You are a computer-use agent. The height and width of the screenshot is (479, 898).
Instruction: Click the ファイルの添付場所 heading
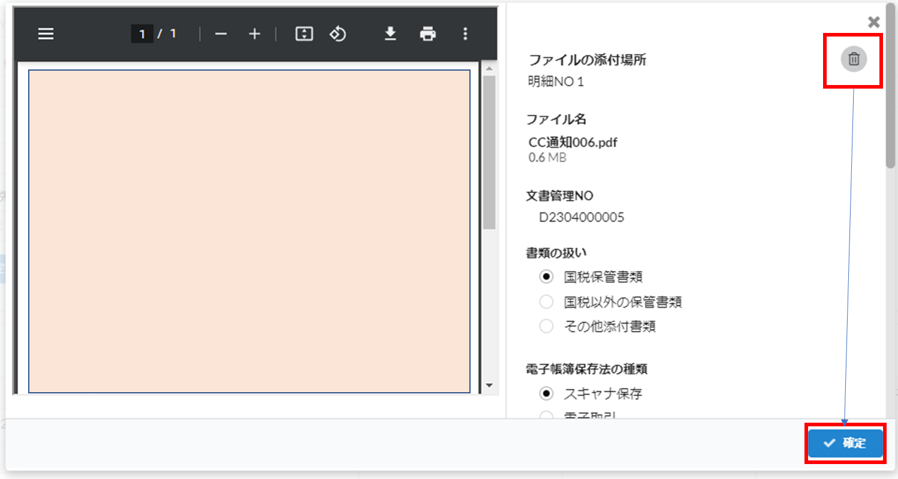[587, 60]
